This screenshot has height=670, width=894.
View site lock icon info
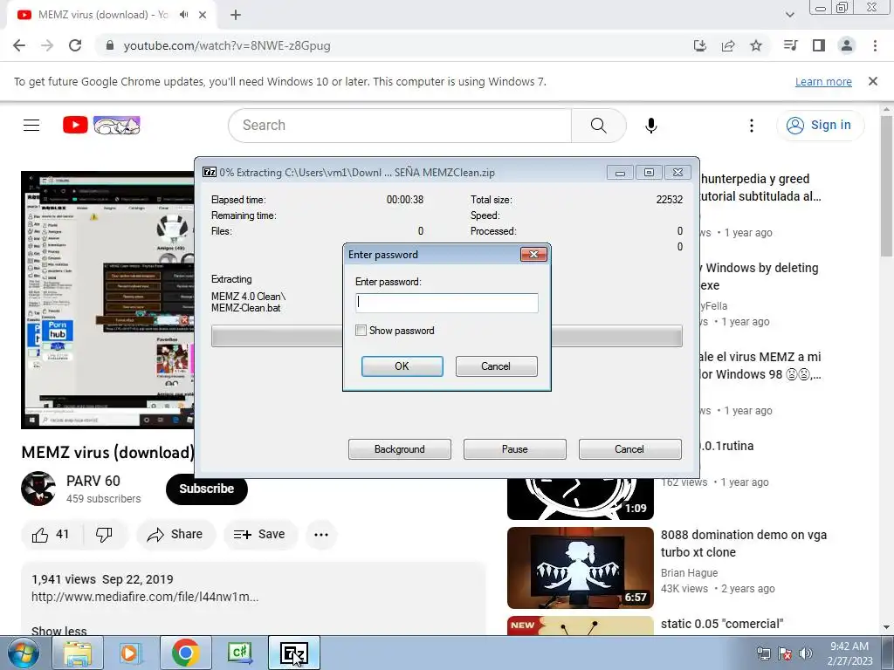coord(110,45)
